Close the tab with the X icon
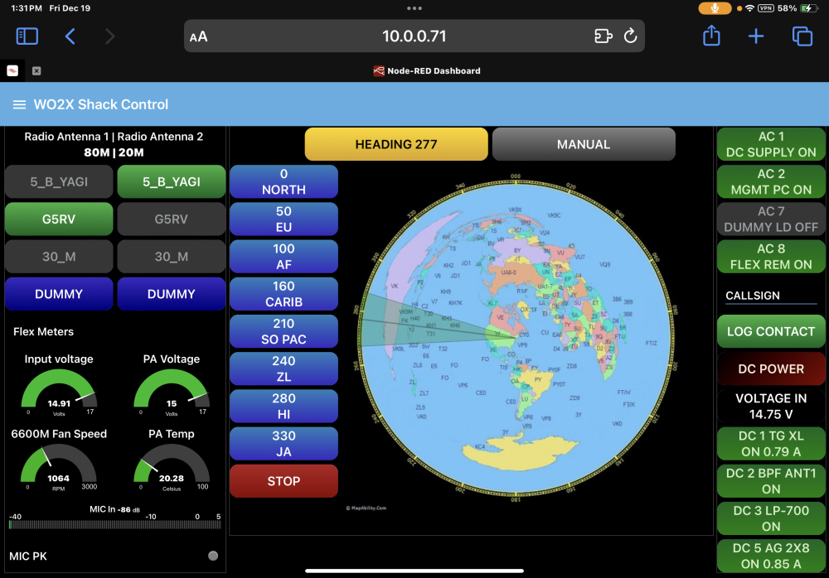829x578 pixels. tap(36, 70)
